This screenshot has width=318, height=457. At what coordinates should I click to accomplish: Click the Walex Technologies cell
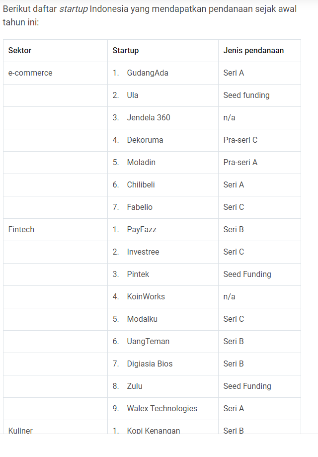point(162,408)
